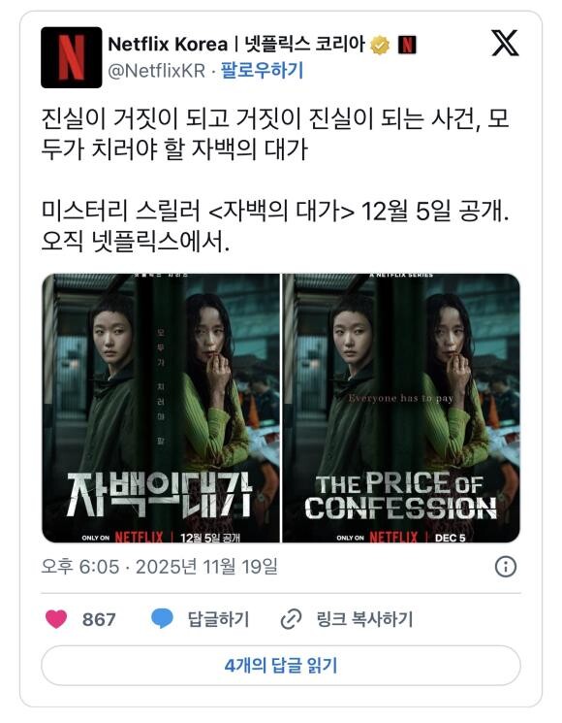Viewport: 562px width, 723px height.
Task: Follow the account via 팔로우하기
Action: (x=262, y=71)
